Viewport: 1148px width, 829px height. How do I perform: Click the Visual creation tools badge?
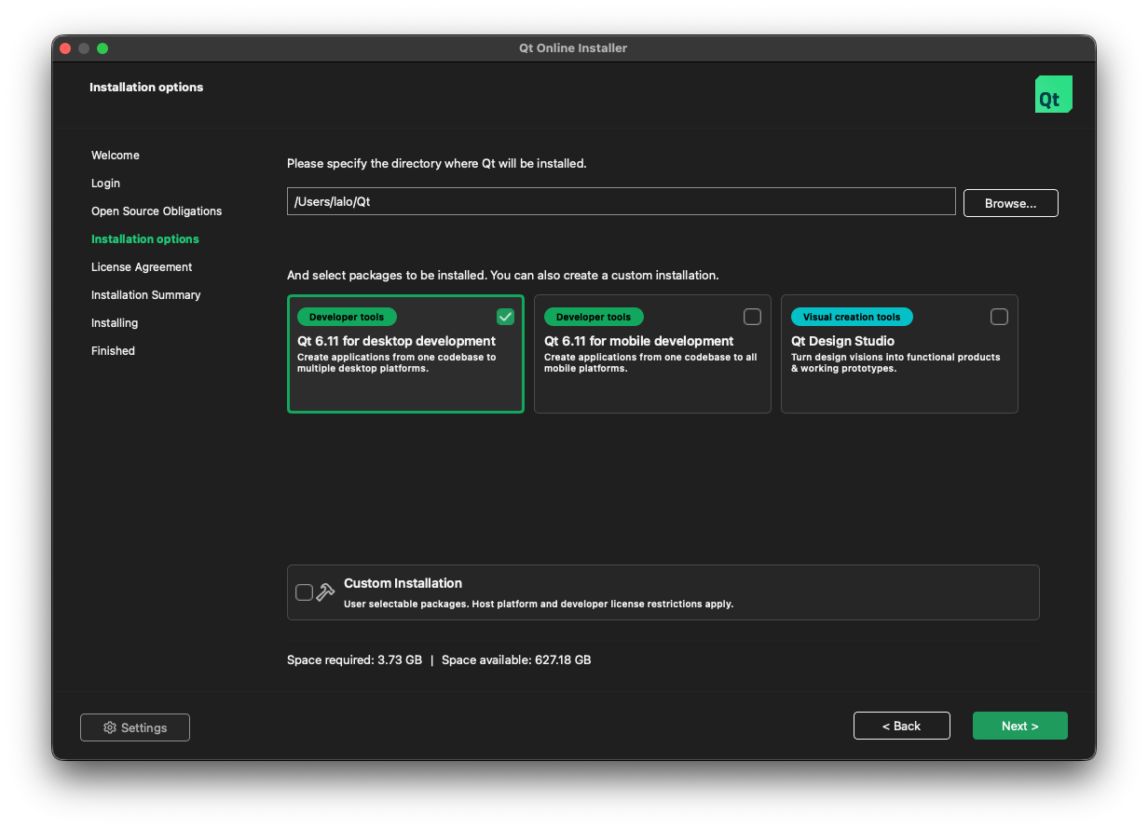[852, 317]
